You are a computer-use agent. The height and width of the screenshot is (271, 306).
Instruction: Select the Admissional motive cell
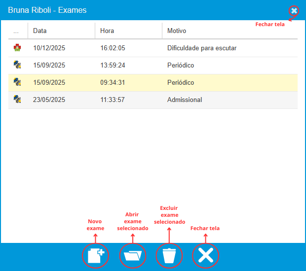(x=185, y=100)
